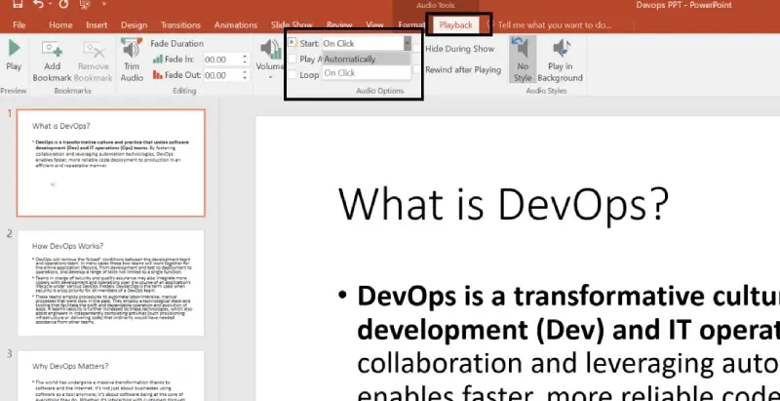The image size is (780, 401).
Task: Select slide 2 thumbnail How DevOps Works
Action: coord(111,283)
